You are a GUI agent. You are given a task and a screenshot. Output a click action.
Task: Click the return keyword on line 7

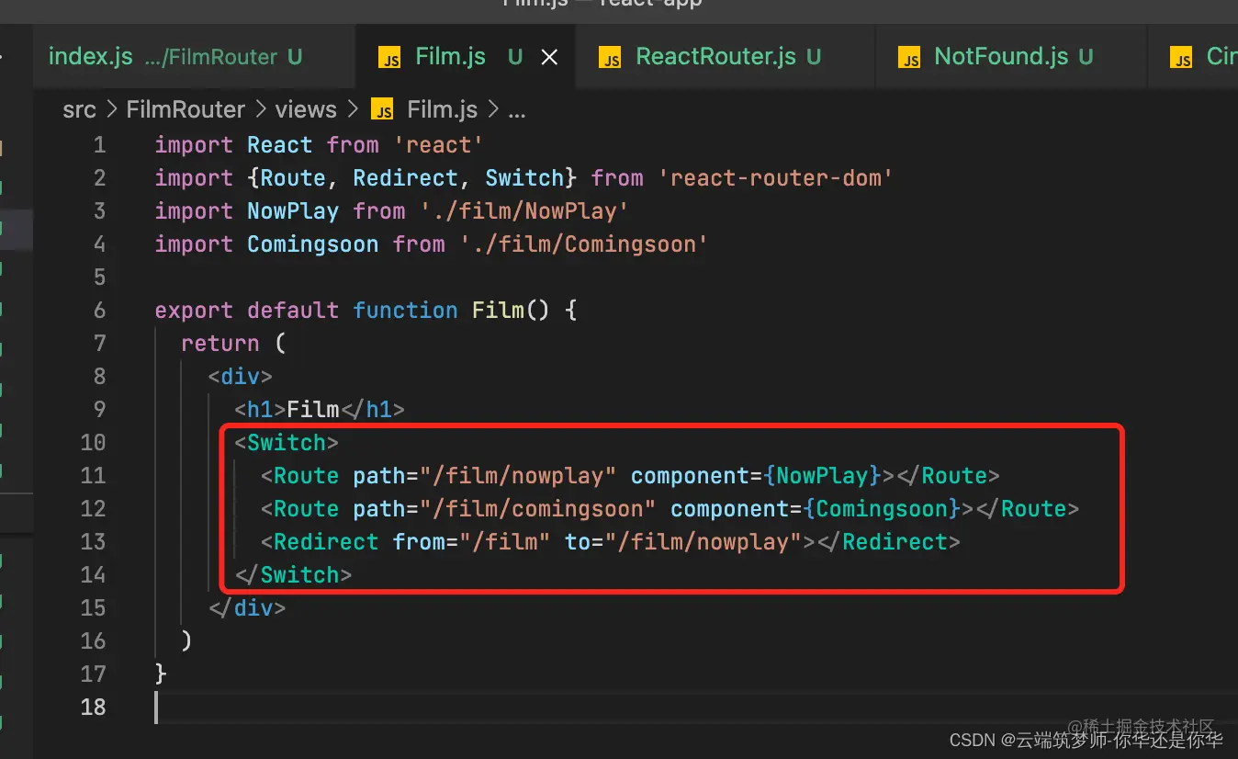pyautogui.click(x=220, y=344)
